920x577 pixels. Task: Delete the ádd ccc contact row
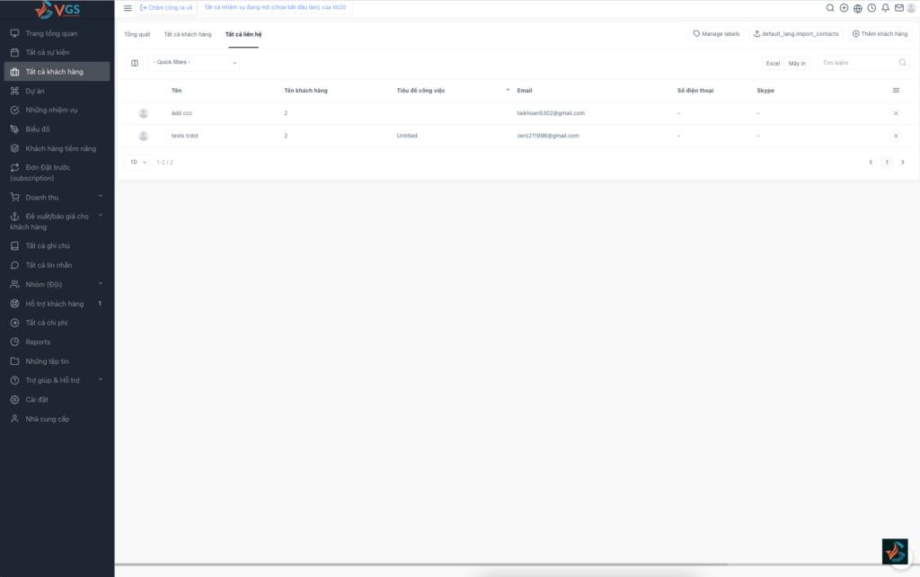[896, 113]
